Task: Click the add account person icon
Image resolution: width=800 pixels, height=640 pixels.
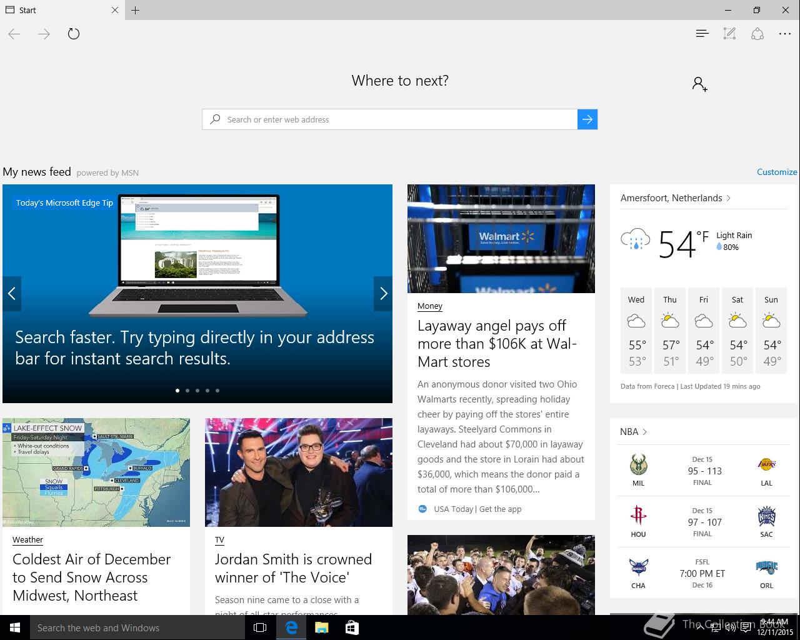Action: (699, 84)
